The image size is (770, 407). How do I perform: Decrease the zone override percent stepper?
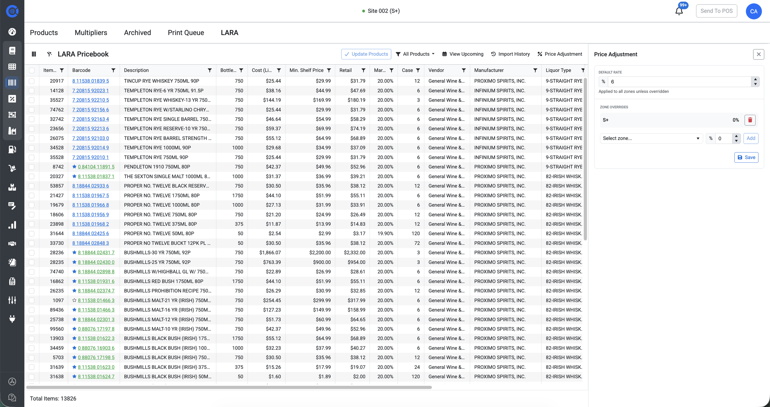(736, 141)
